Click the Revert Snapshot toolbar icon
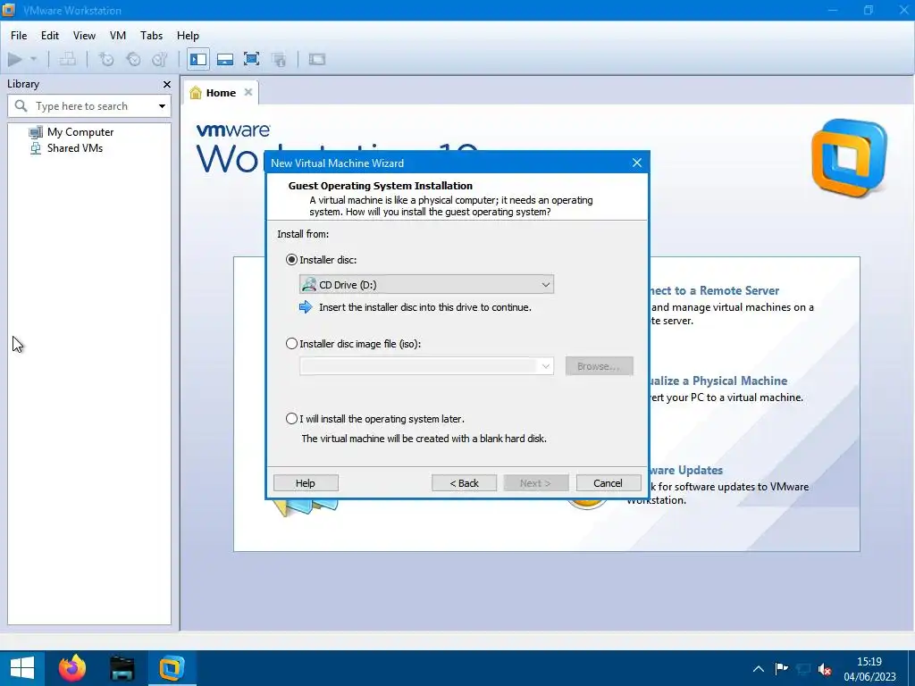This screenshot has height=686, width=915. tap(133, 59)
